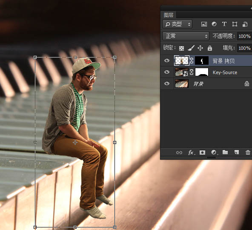Image resolution: width=252 pixels, height=230 pixels.
Task: Click transform handle at bottom-right corner
Action: (115, 227)
